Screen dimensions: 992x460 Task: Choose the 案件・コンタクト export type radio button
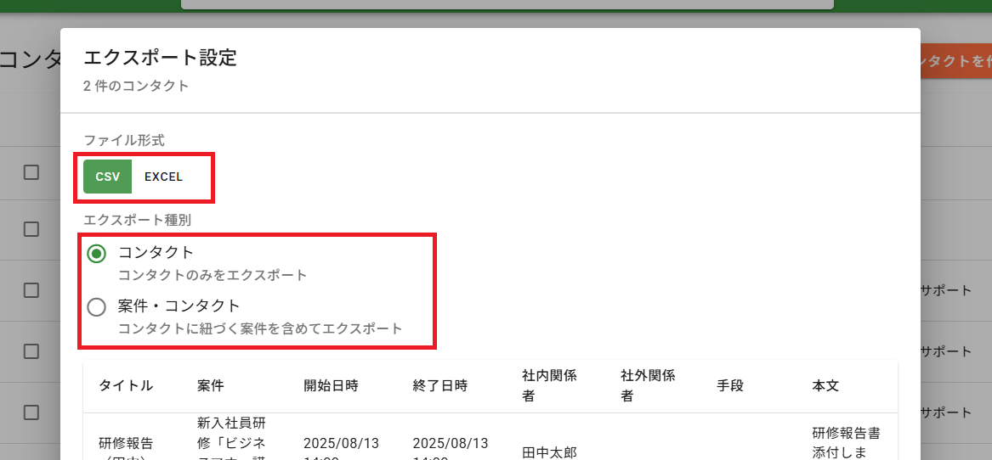(97, 306)
